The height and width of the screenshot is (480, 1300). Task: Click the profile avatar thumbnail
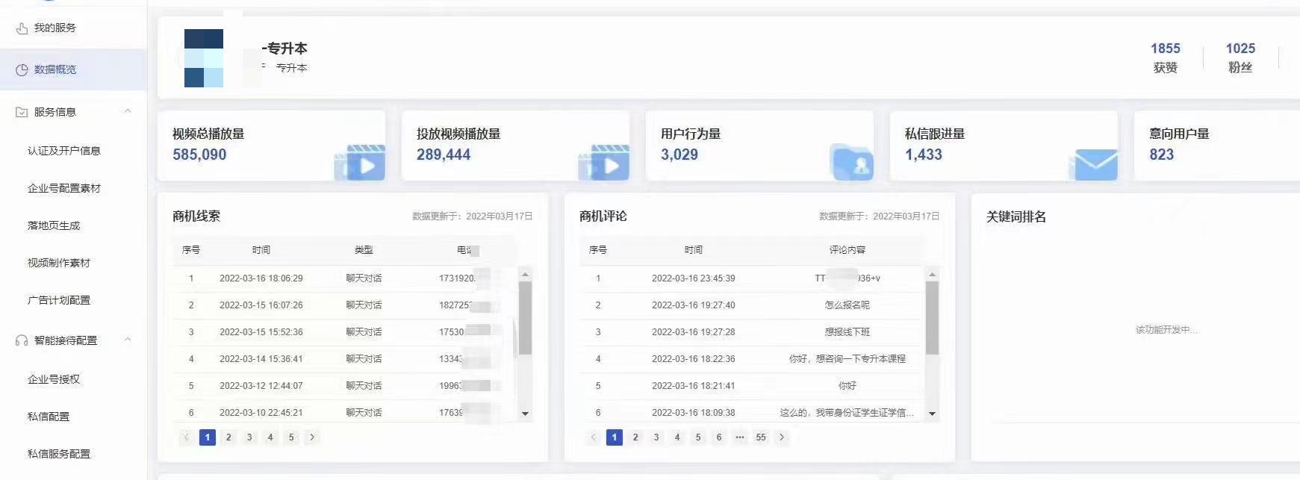pos(204,58)
